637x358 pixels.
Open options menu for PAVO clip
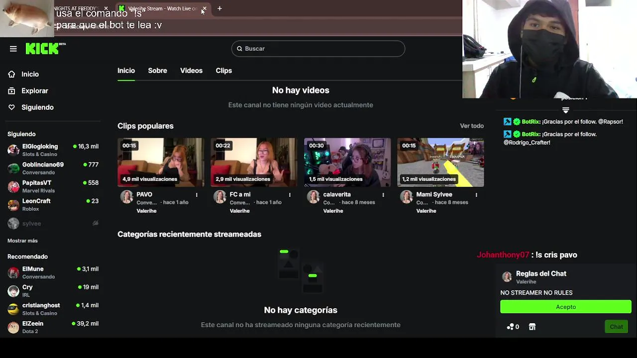pos(197,195)
